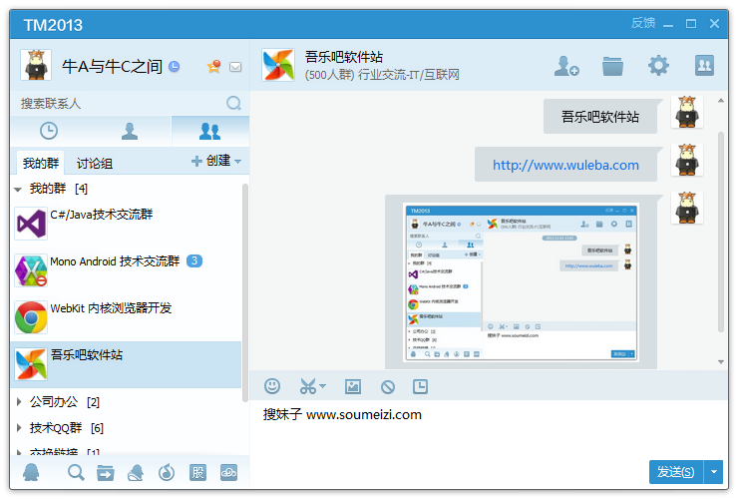This screenshot has height=499, width=738.
Task: Open group settings gear icon
Action: (658, 66)
